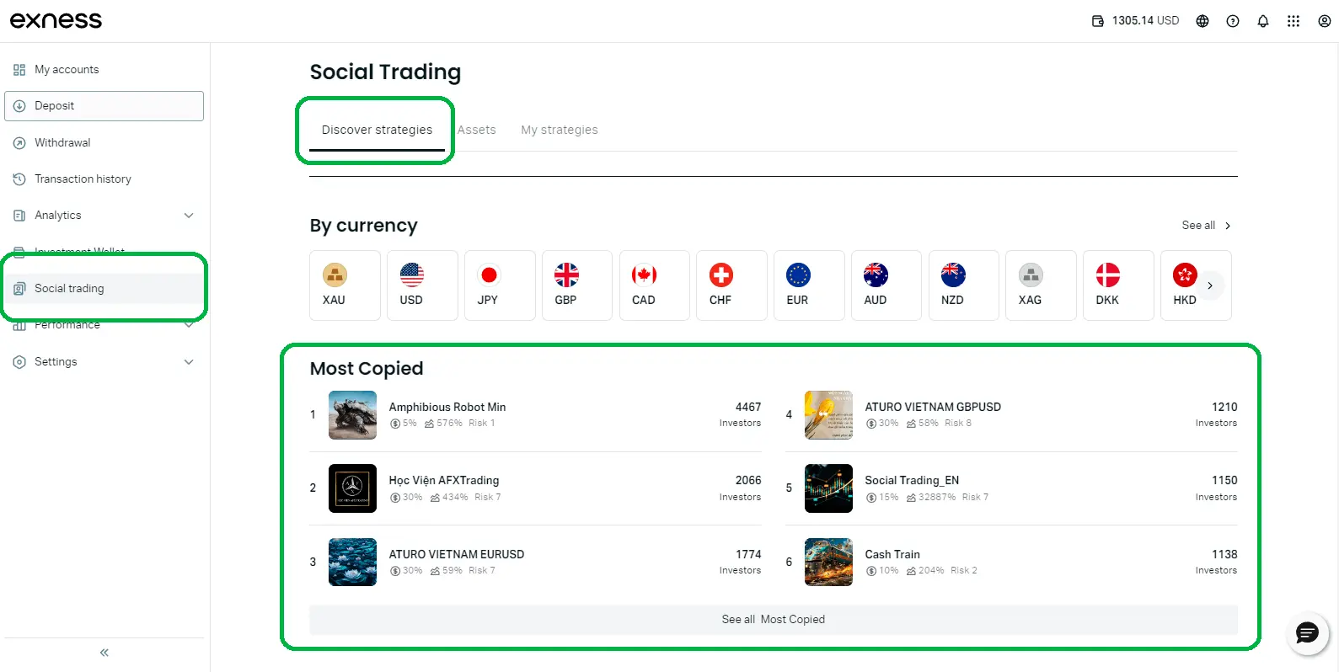Select the NZD flag currency tile

coord(964,285)
